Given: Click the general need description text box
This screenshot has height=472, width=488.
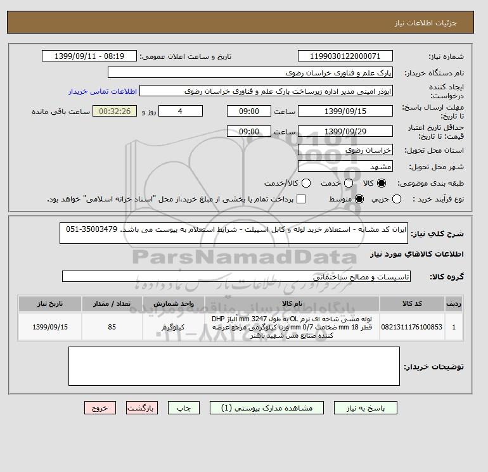Looking at the screenshot, I should point(234,233).
